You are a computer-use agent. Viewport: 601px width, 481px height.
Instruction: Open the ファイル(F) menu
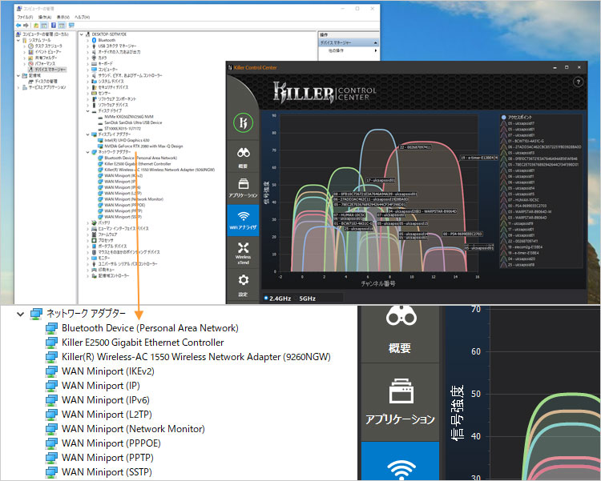coord(25,16)
